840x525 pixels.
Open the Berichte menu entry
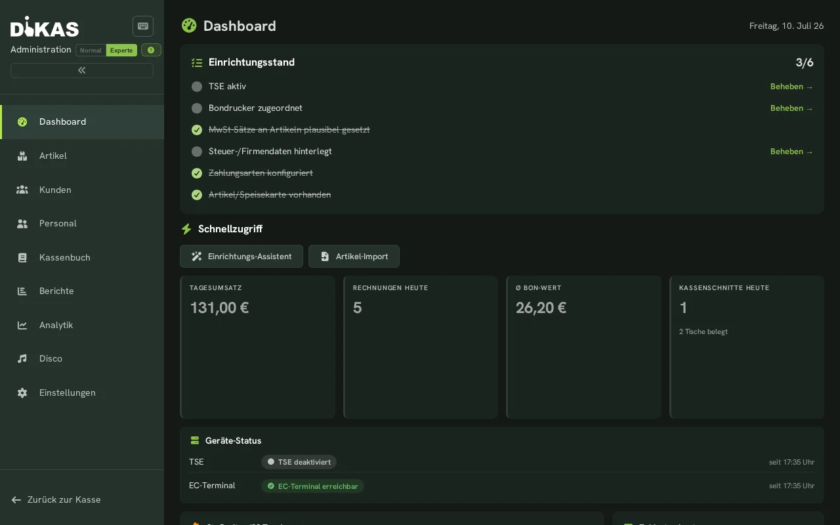point(82,291)
